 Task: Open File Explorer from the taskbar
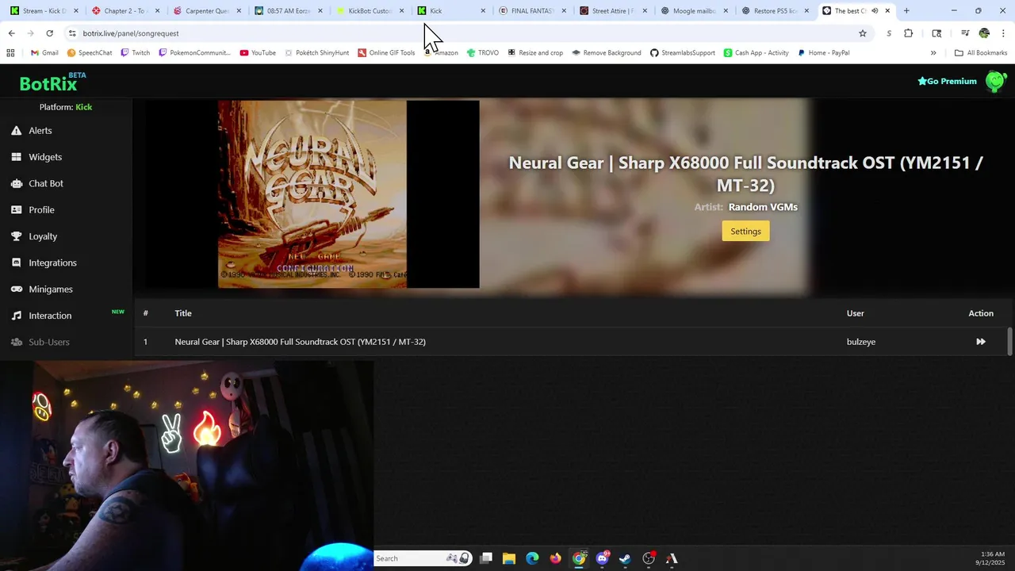click(509, 558)
